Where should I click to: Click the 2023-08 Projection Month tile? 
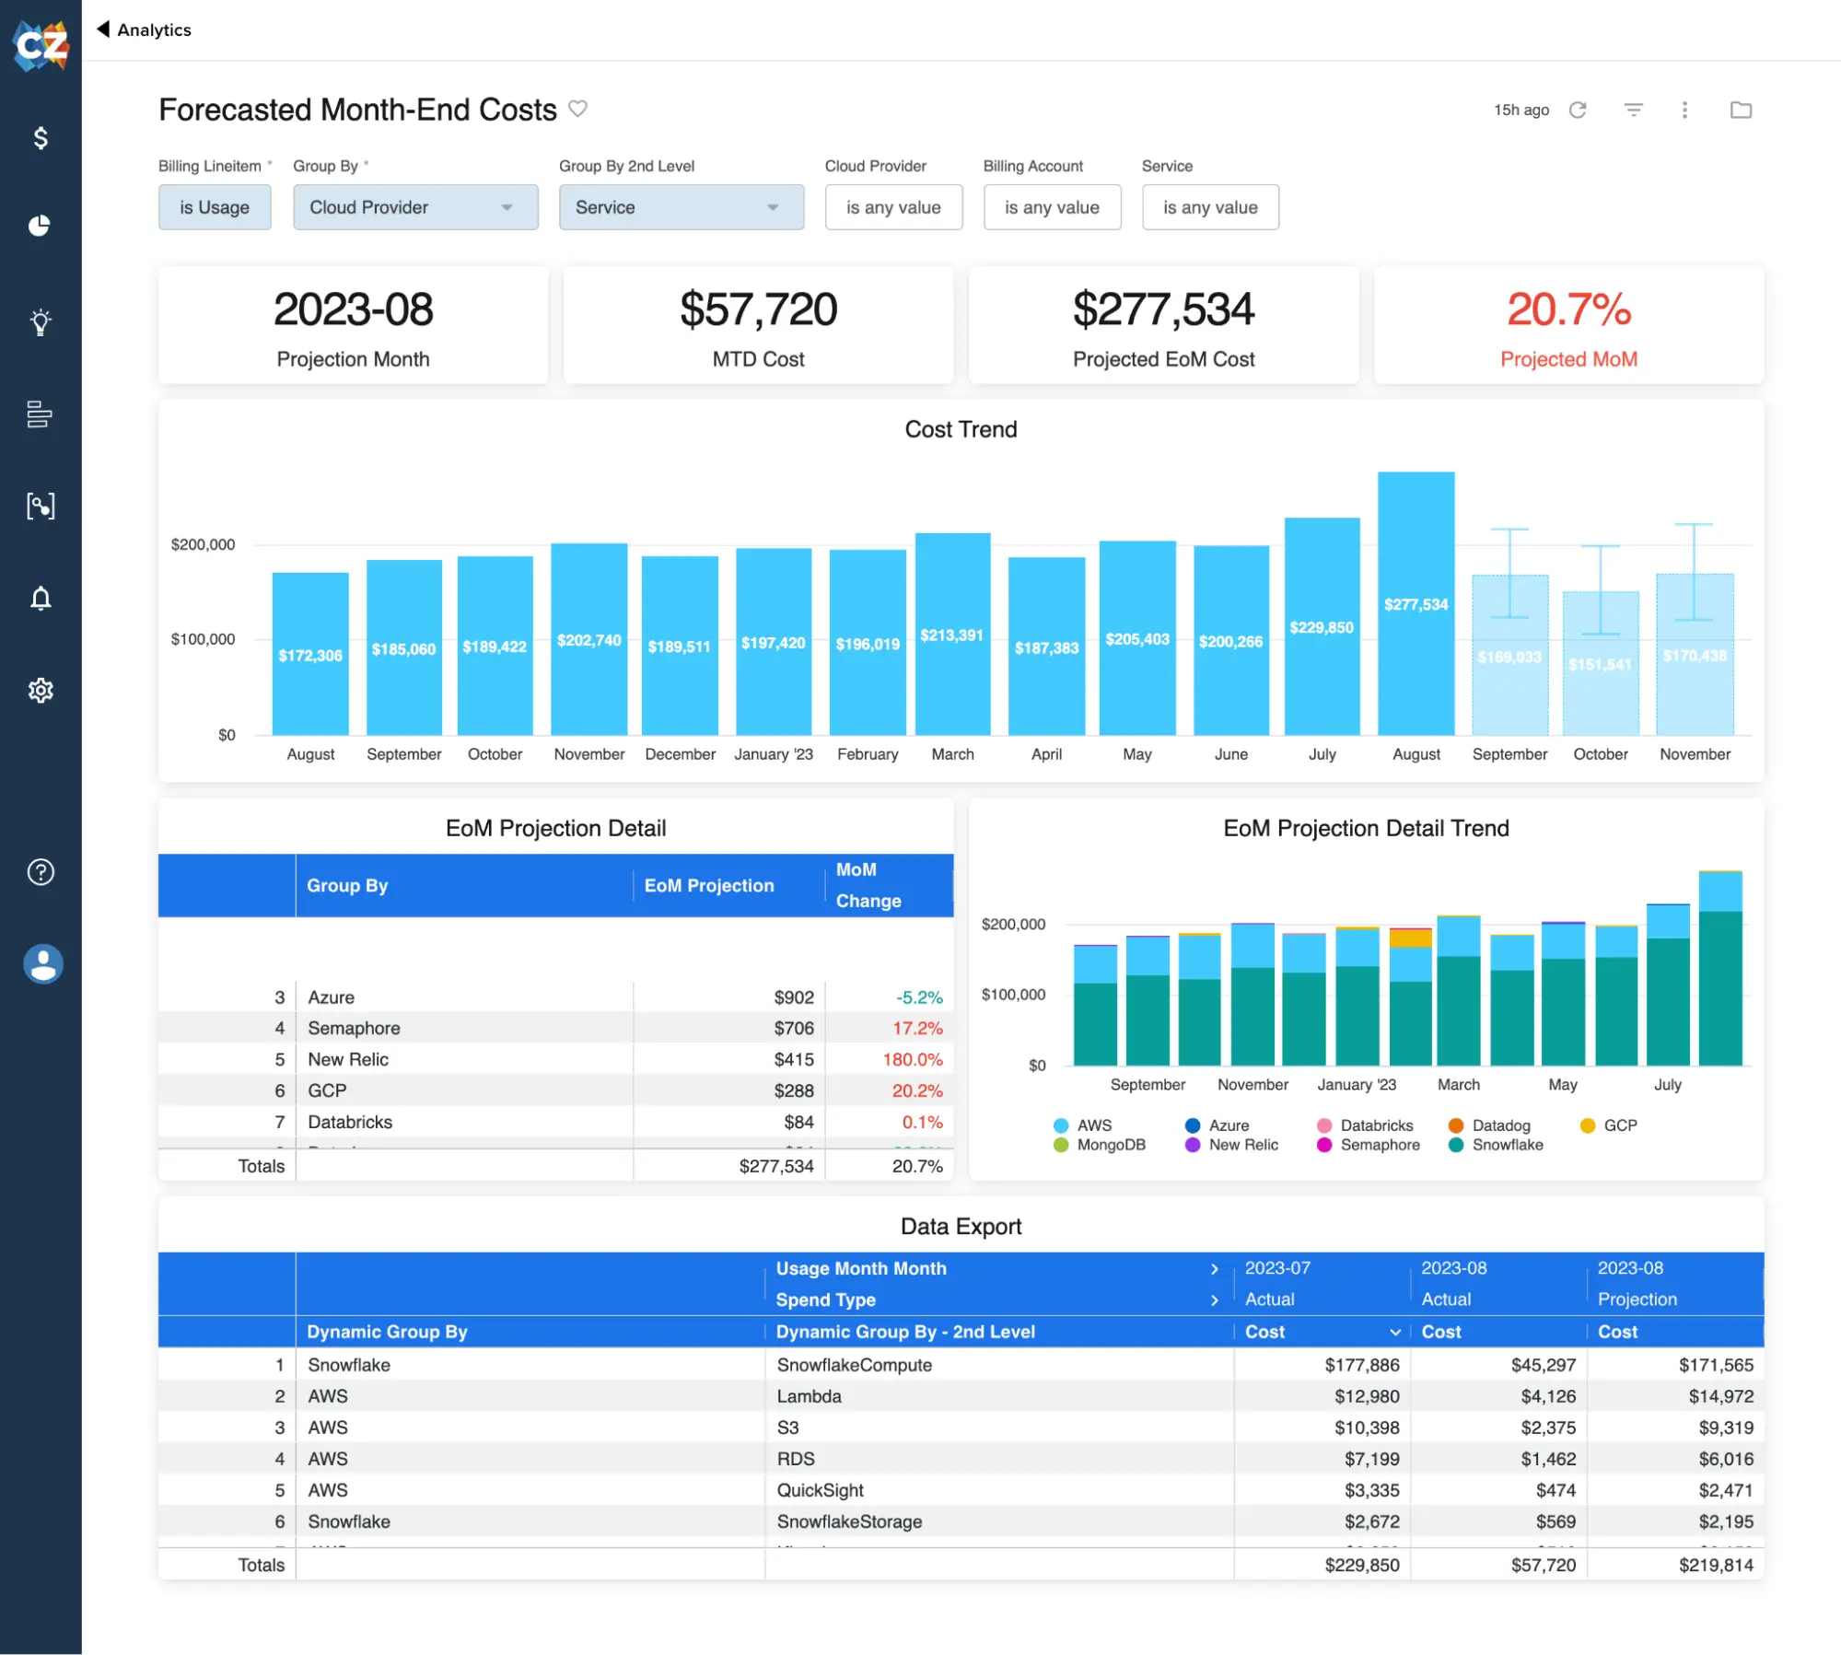coord(353,325)
